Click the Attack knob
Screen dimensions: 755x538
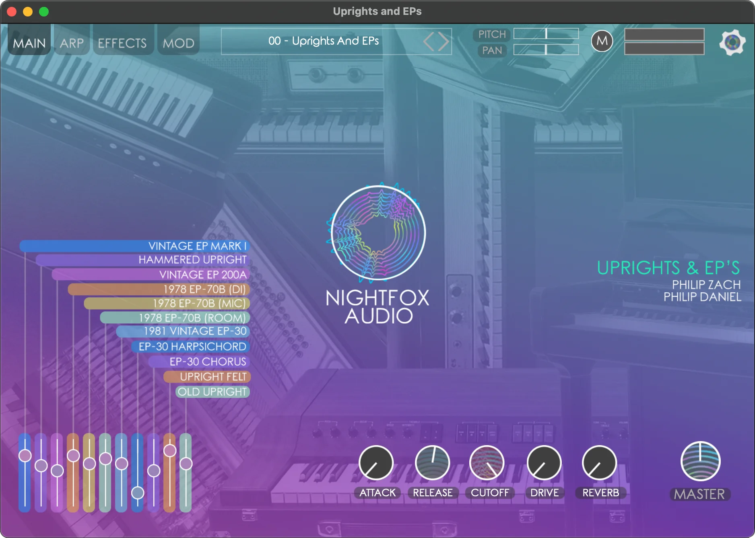376,463
